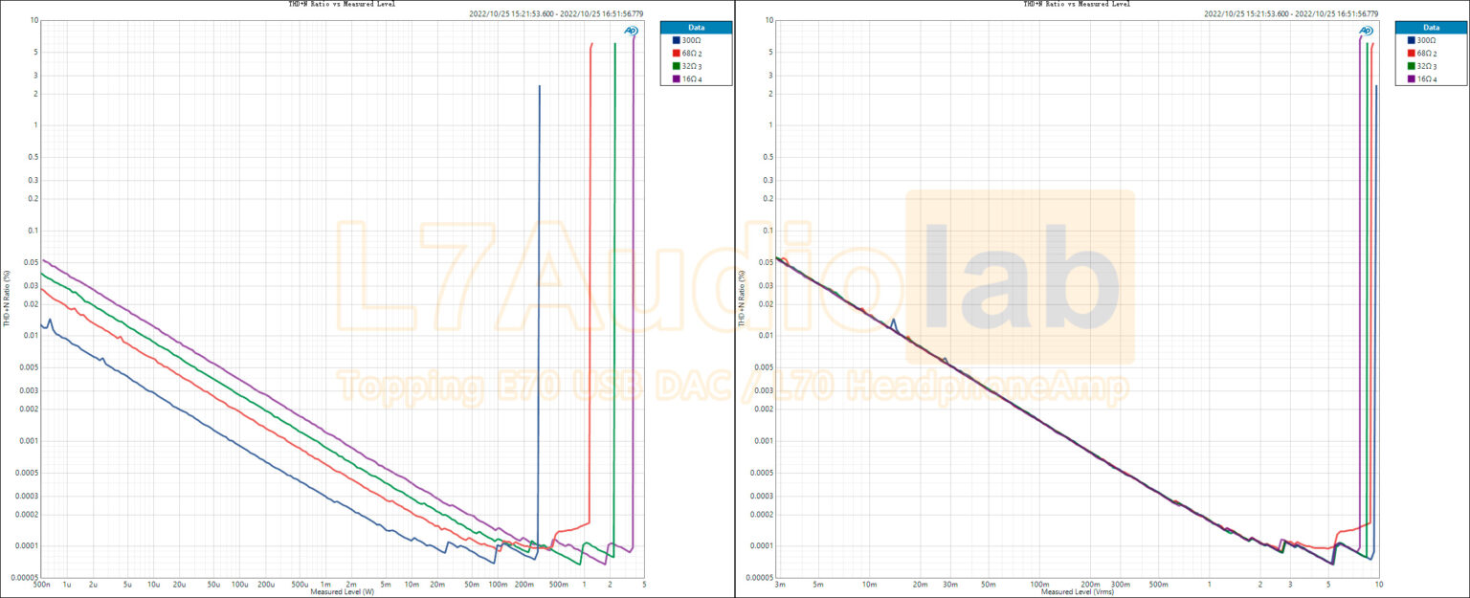Click the purple 16Ω swatch in watts graph legend
The image size is (1470, 598).
(677, 79)
